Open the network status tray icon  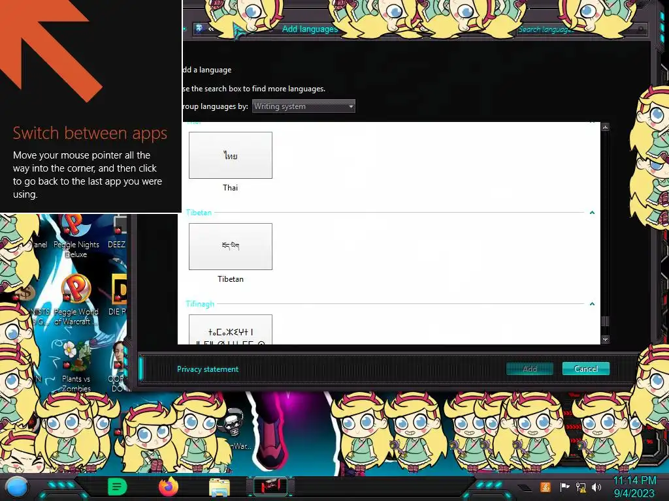click(x=581, y=487)
